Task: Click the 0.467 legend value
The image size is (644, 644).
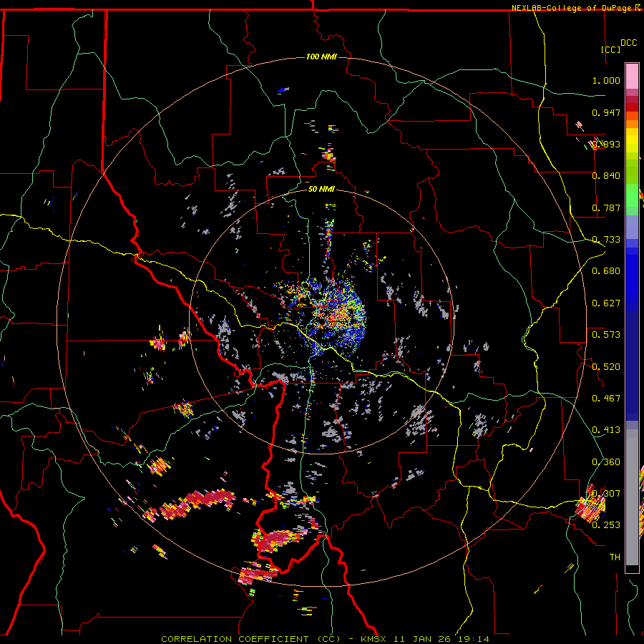Action: click(x=606, y=399)
